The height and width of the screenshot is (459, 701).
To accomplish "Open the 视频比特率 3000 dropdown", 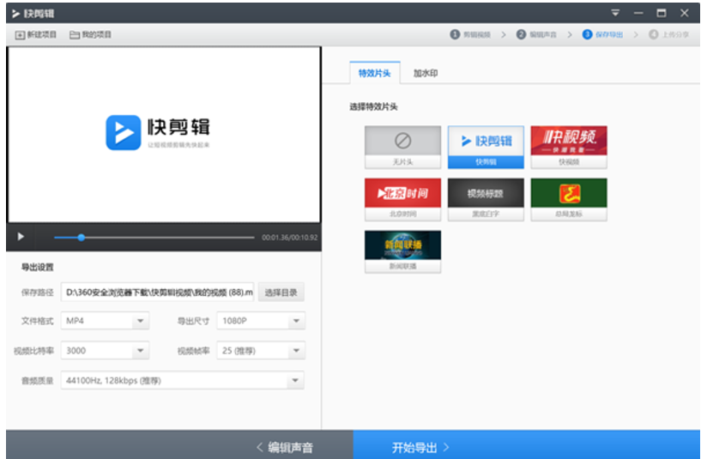I will point(105,350).
